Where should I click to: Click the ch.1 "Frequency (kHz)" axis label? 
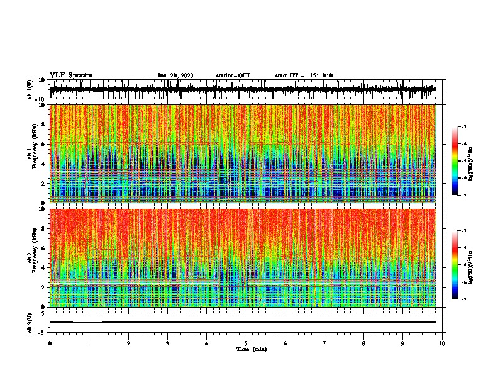(x=35, y=147)
